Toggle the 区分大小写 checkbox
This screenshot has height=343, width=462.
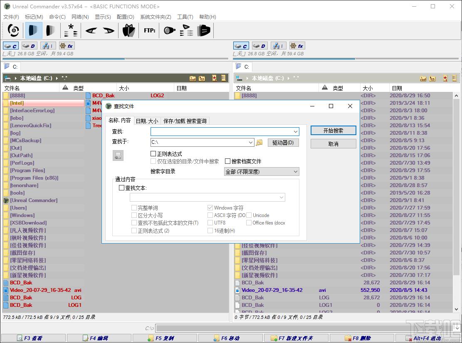point(134,215)
